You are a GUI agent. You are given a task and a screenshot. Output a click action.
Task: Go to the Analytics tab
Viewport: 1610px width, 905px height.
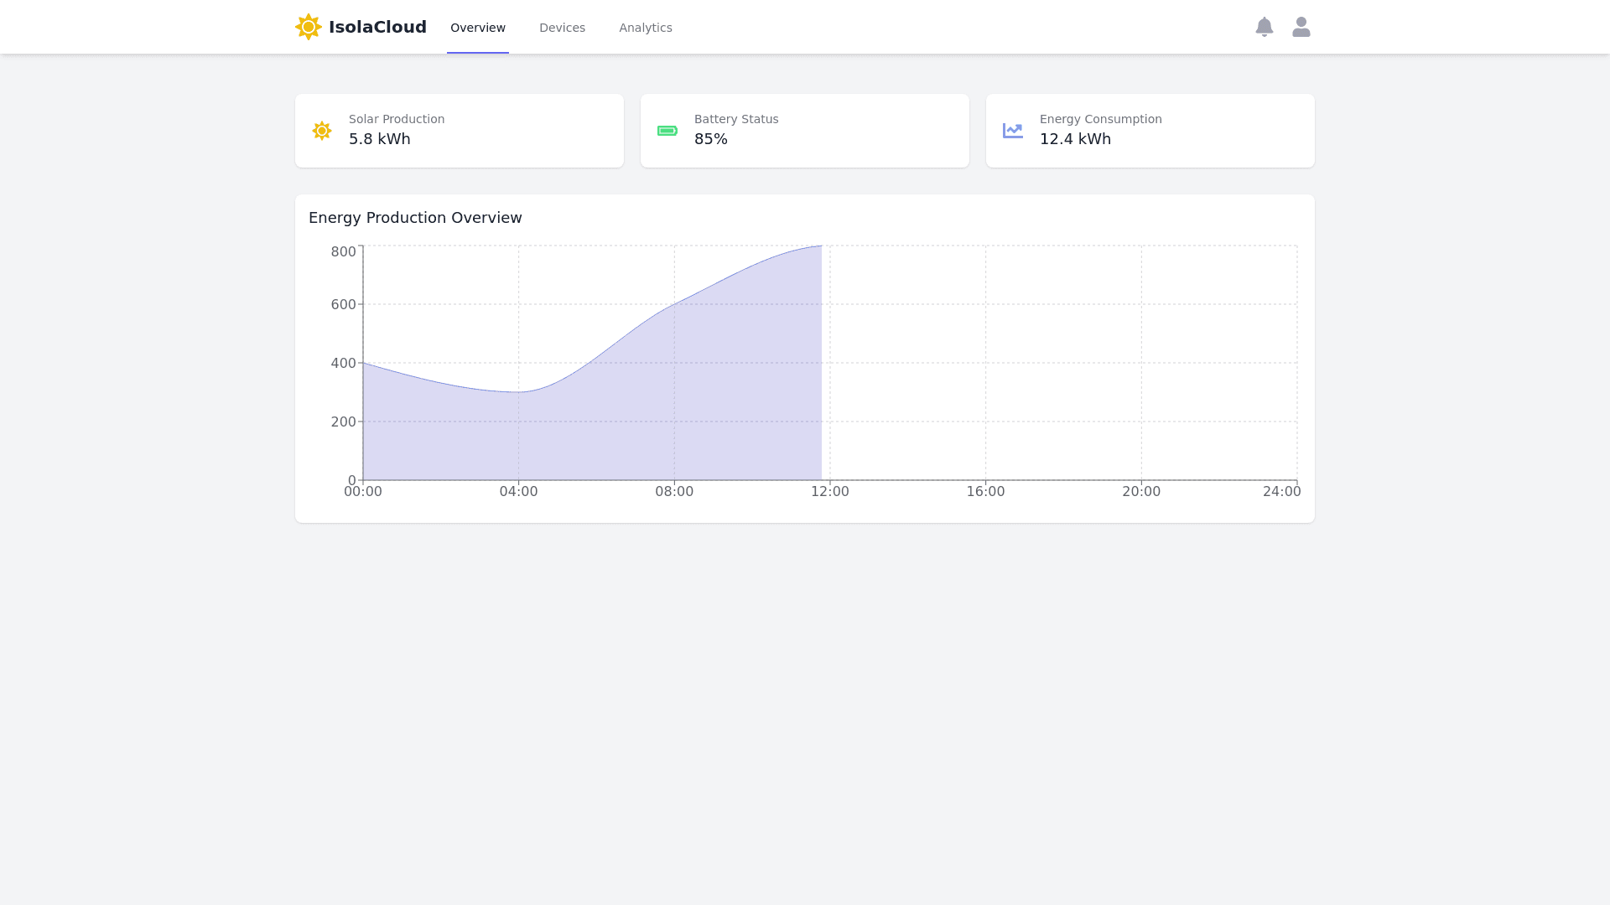[645, 28]
